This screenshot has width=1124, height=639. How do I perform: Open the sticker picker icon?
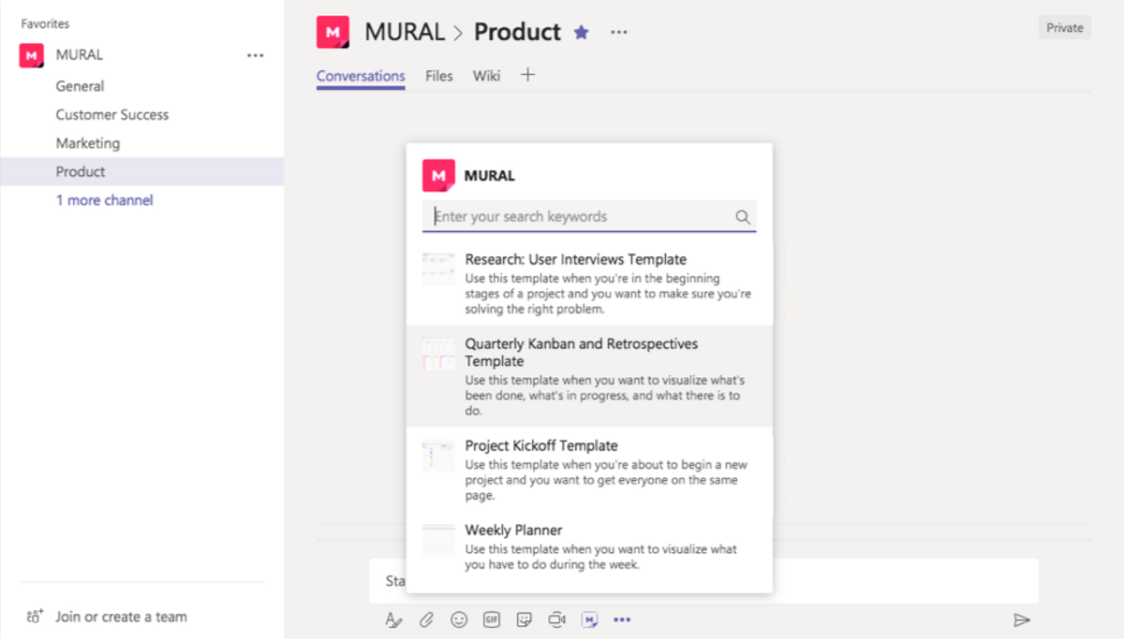(525, 619)
